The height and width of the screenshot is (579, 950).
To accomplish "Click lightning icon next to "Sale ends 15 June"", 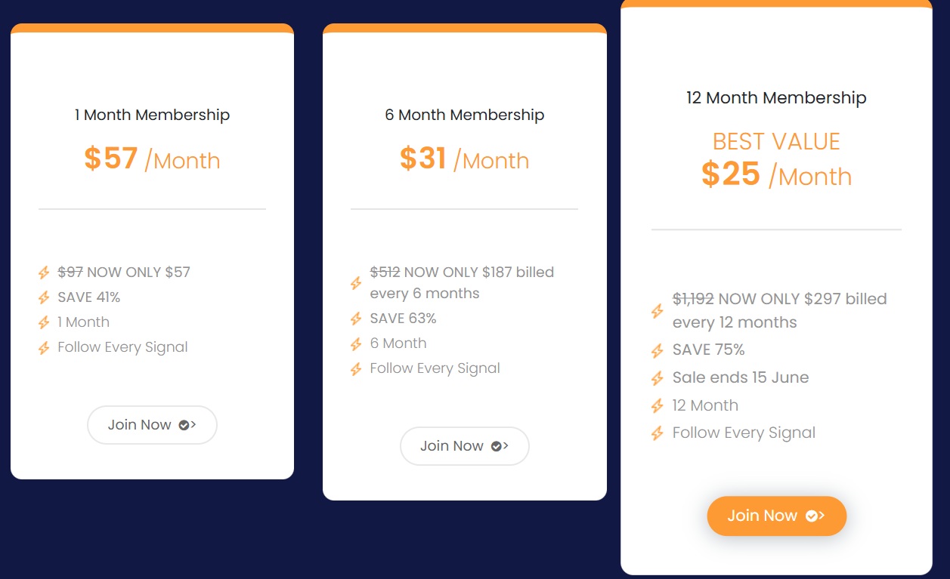I will (658, 378).
